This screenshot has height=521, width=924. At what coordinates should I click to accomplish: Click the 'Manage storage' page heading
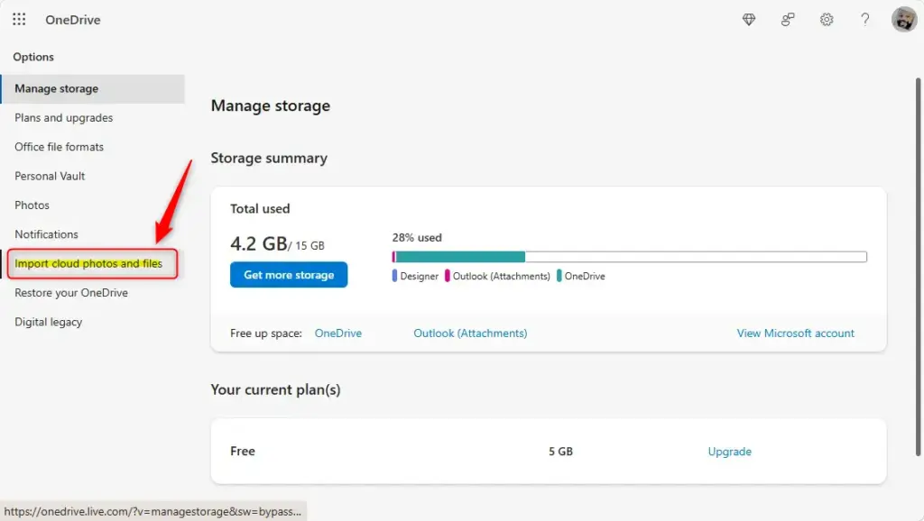click(x=271, y=106)
